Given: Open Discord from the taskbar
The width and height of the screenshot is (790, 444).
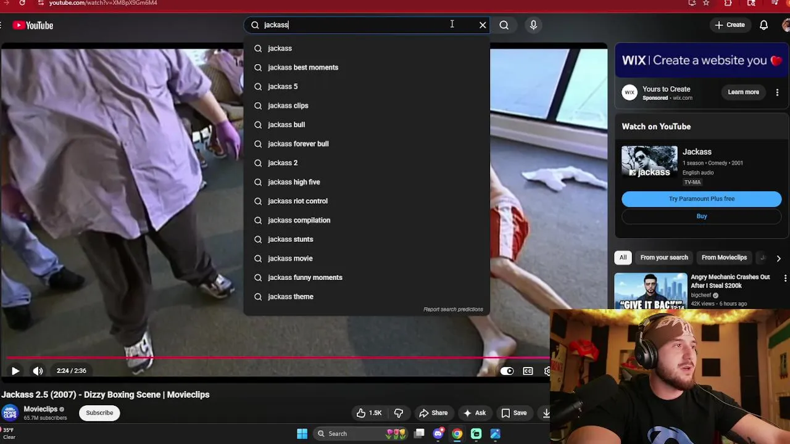Looking at the screenshot, I should click(x=438, y=434).
